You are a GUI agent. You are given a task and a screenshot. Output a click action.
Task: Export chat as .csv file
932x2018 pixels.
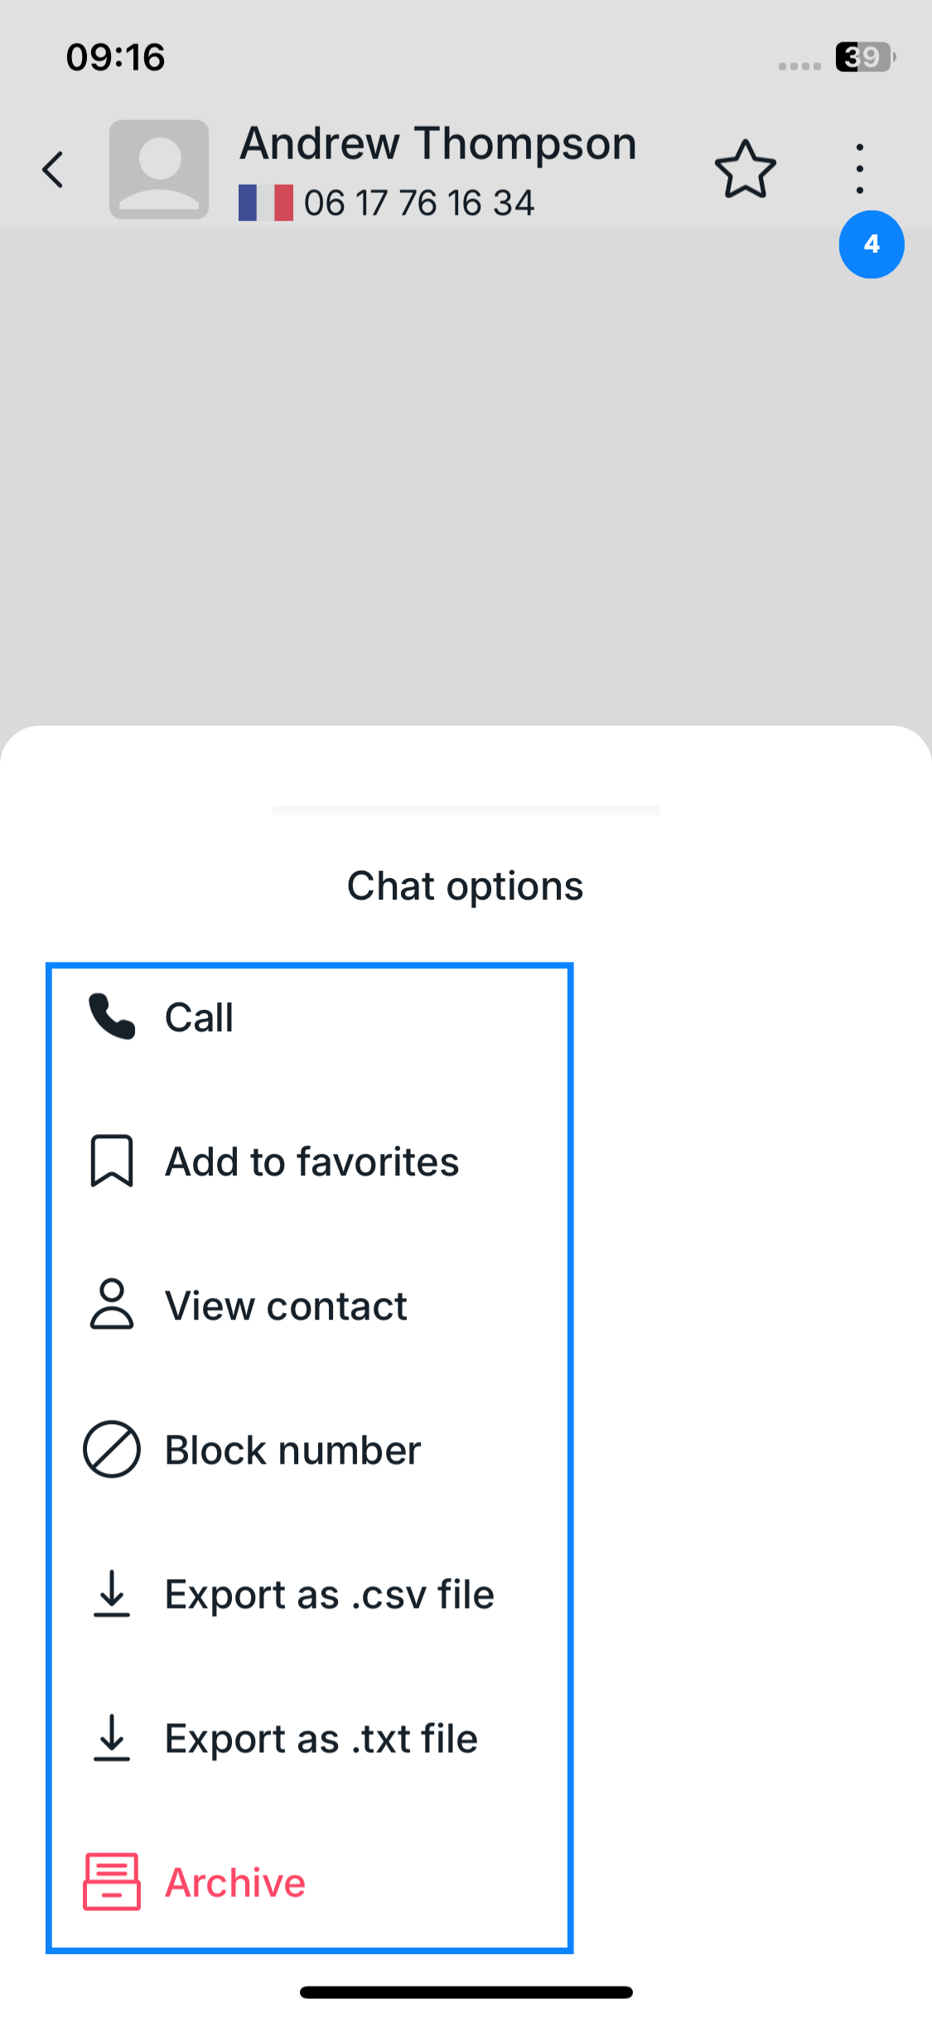pyautogui.click(x=329, y=1594)
